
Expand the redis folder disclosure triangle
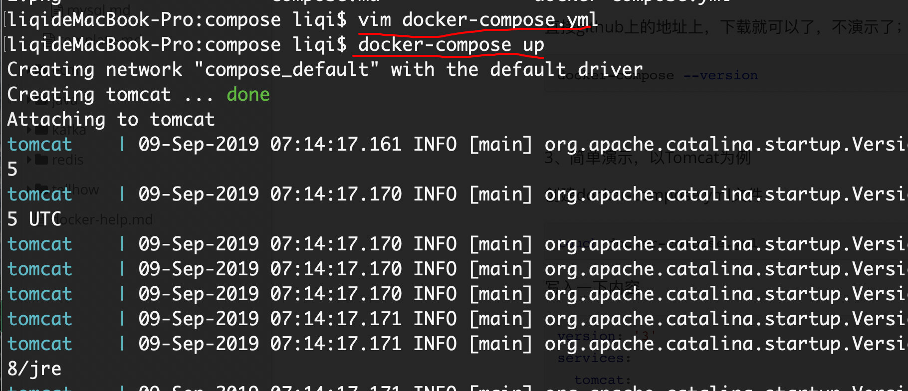click(29, 160)
